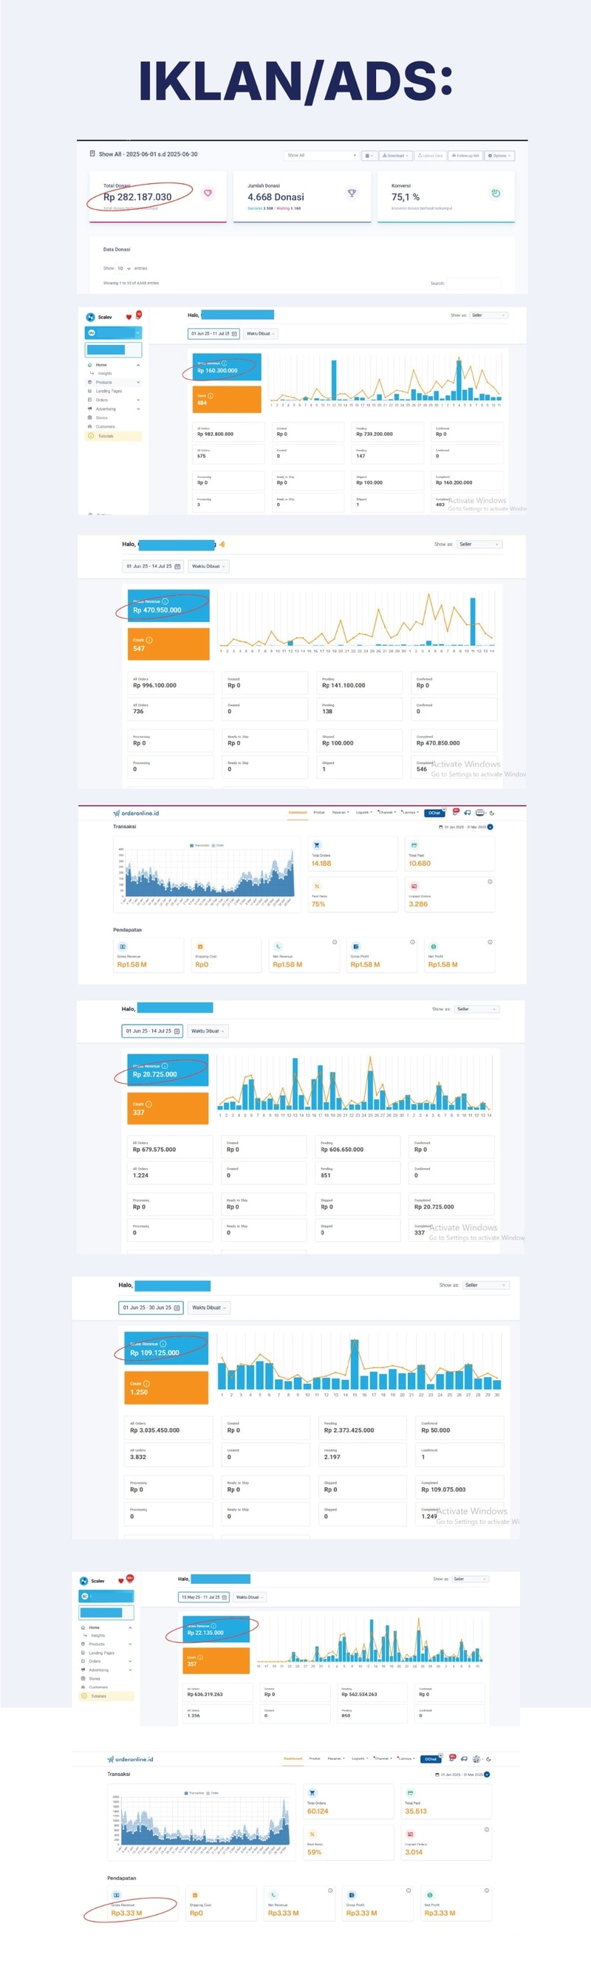Open Options dropdown in donation toolbar
This screenshot has width=591, height=1988.
click(x=500, y=155)
